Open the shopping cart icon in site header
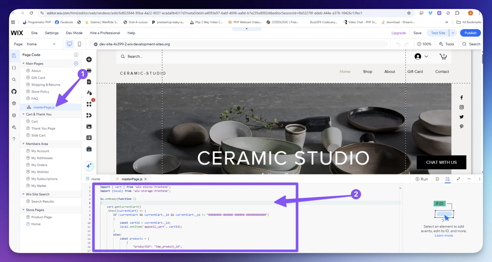The height and width of the screenshot is (262, 492). coord(443,57)
